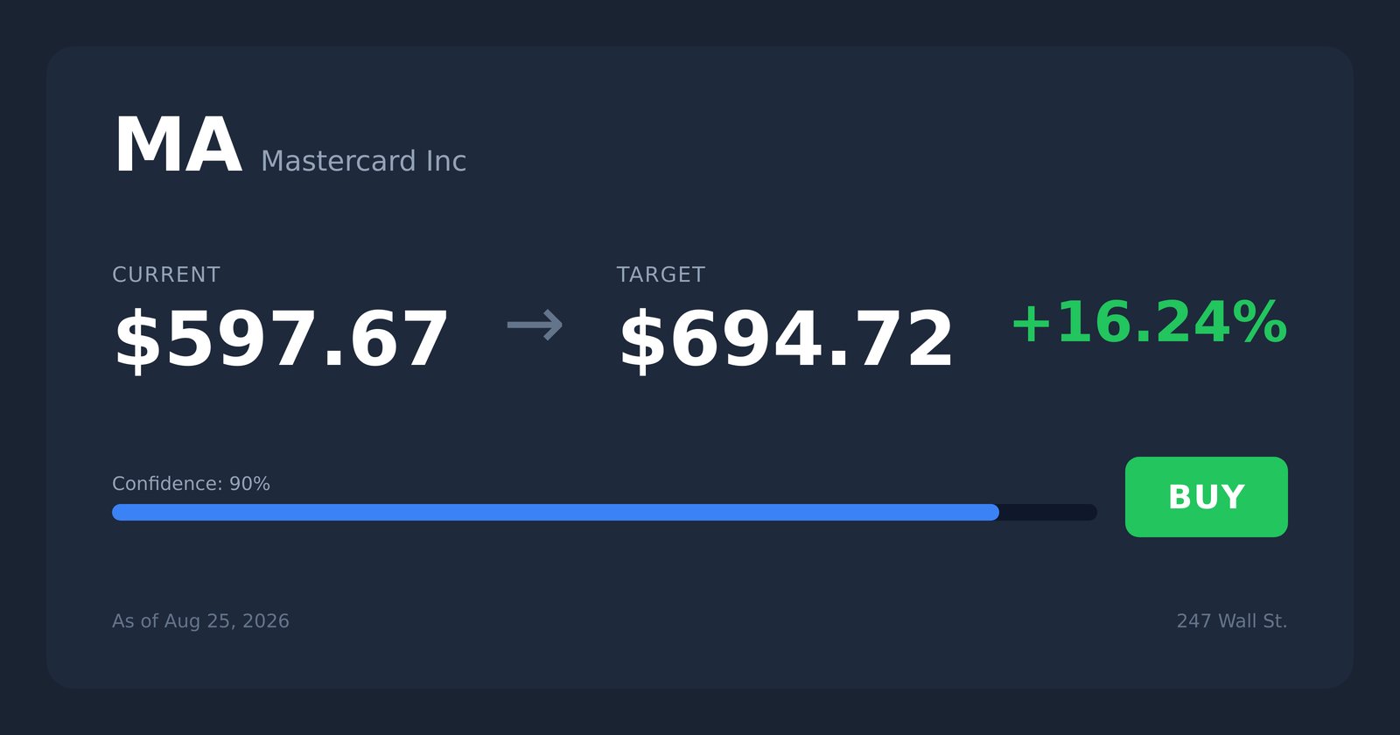Click the blue filled confidence bar
Image resolution: width=1400 pixels, height=735 pixels.
(x=556, y=512)
